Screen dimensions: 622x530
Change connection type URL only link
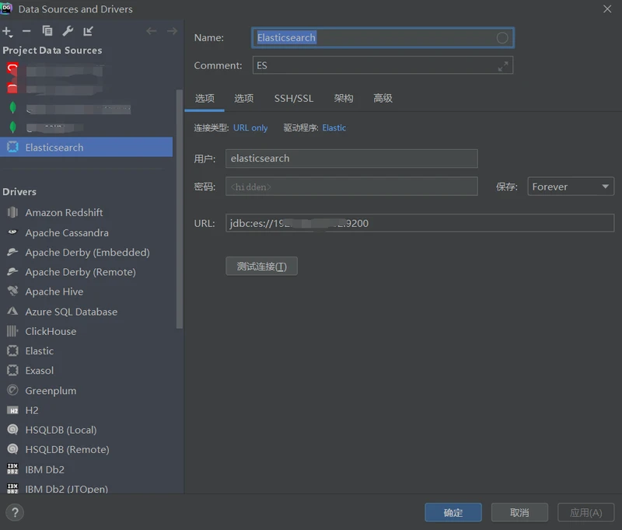250,128
